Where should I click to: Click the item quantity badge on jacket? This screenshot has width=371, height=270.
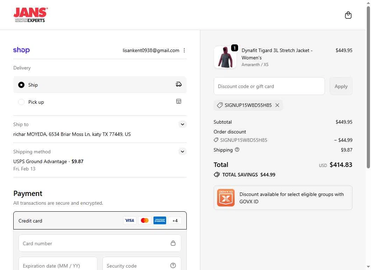[234, 48]
